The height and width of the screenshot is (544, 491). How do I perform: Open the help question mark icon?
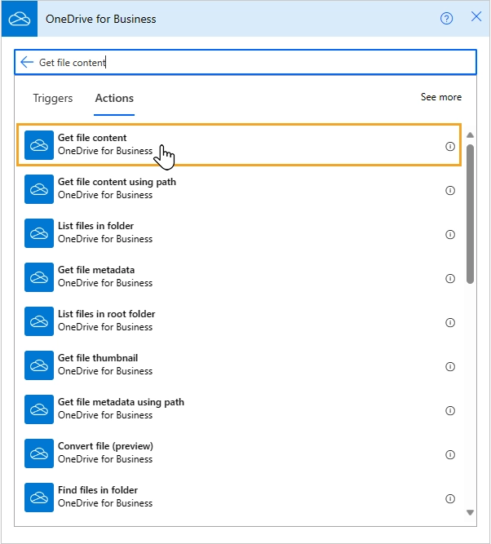[x=446, y=19]
